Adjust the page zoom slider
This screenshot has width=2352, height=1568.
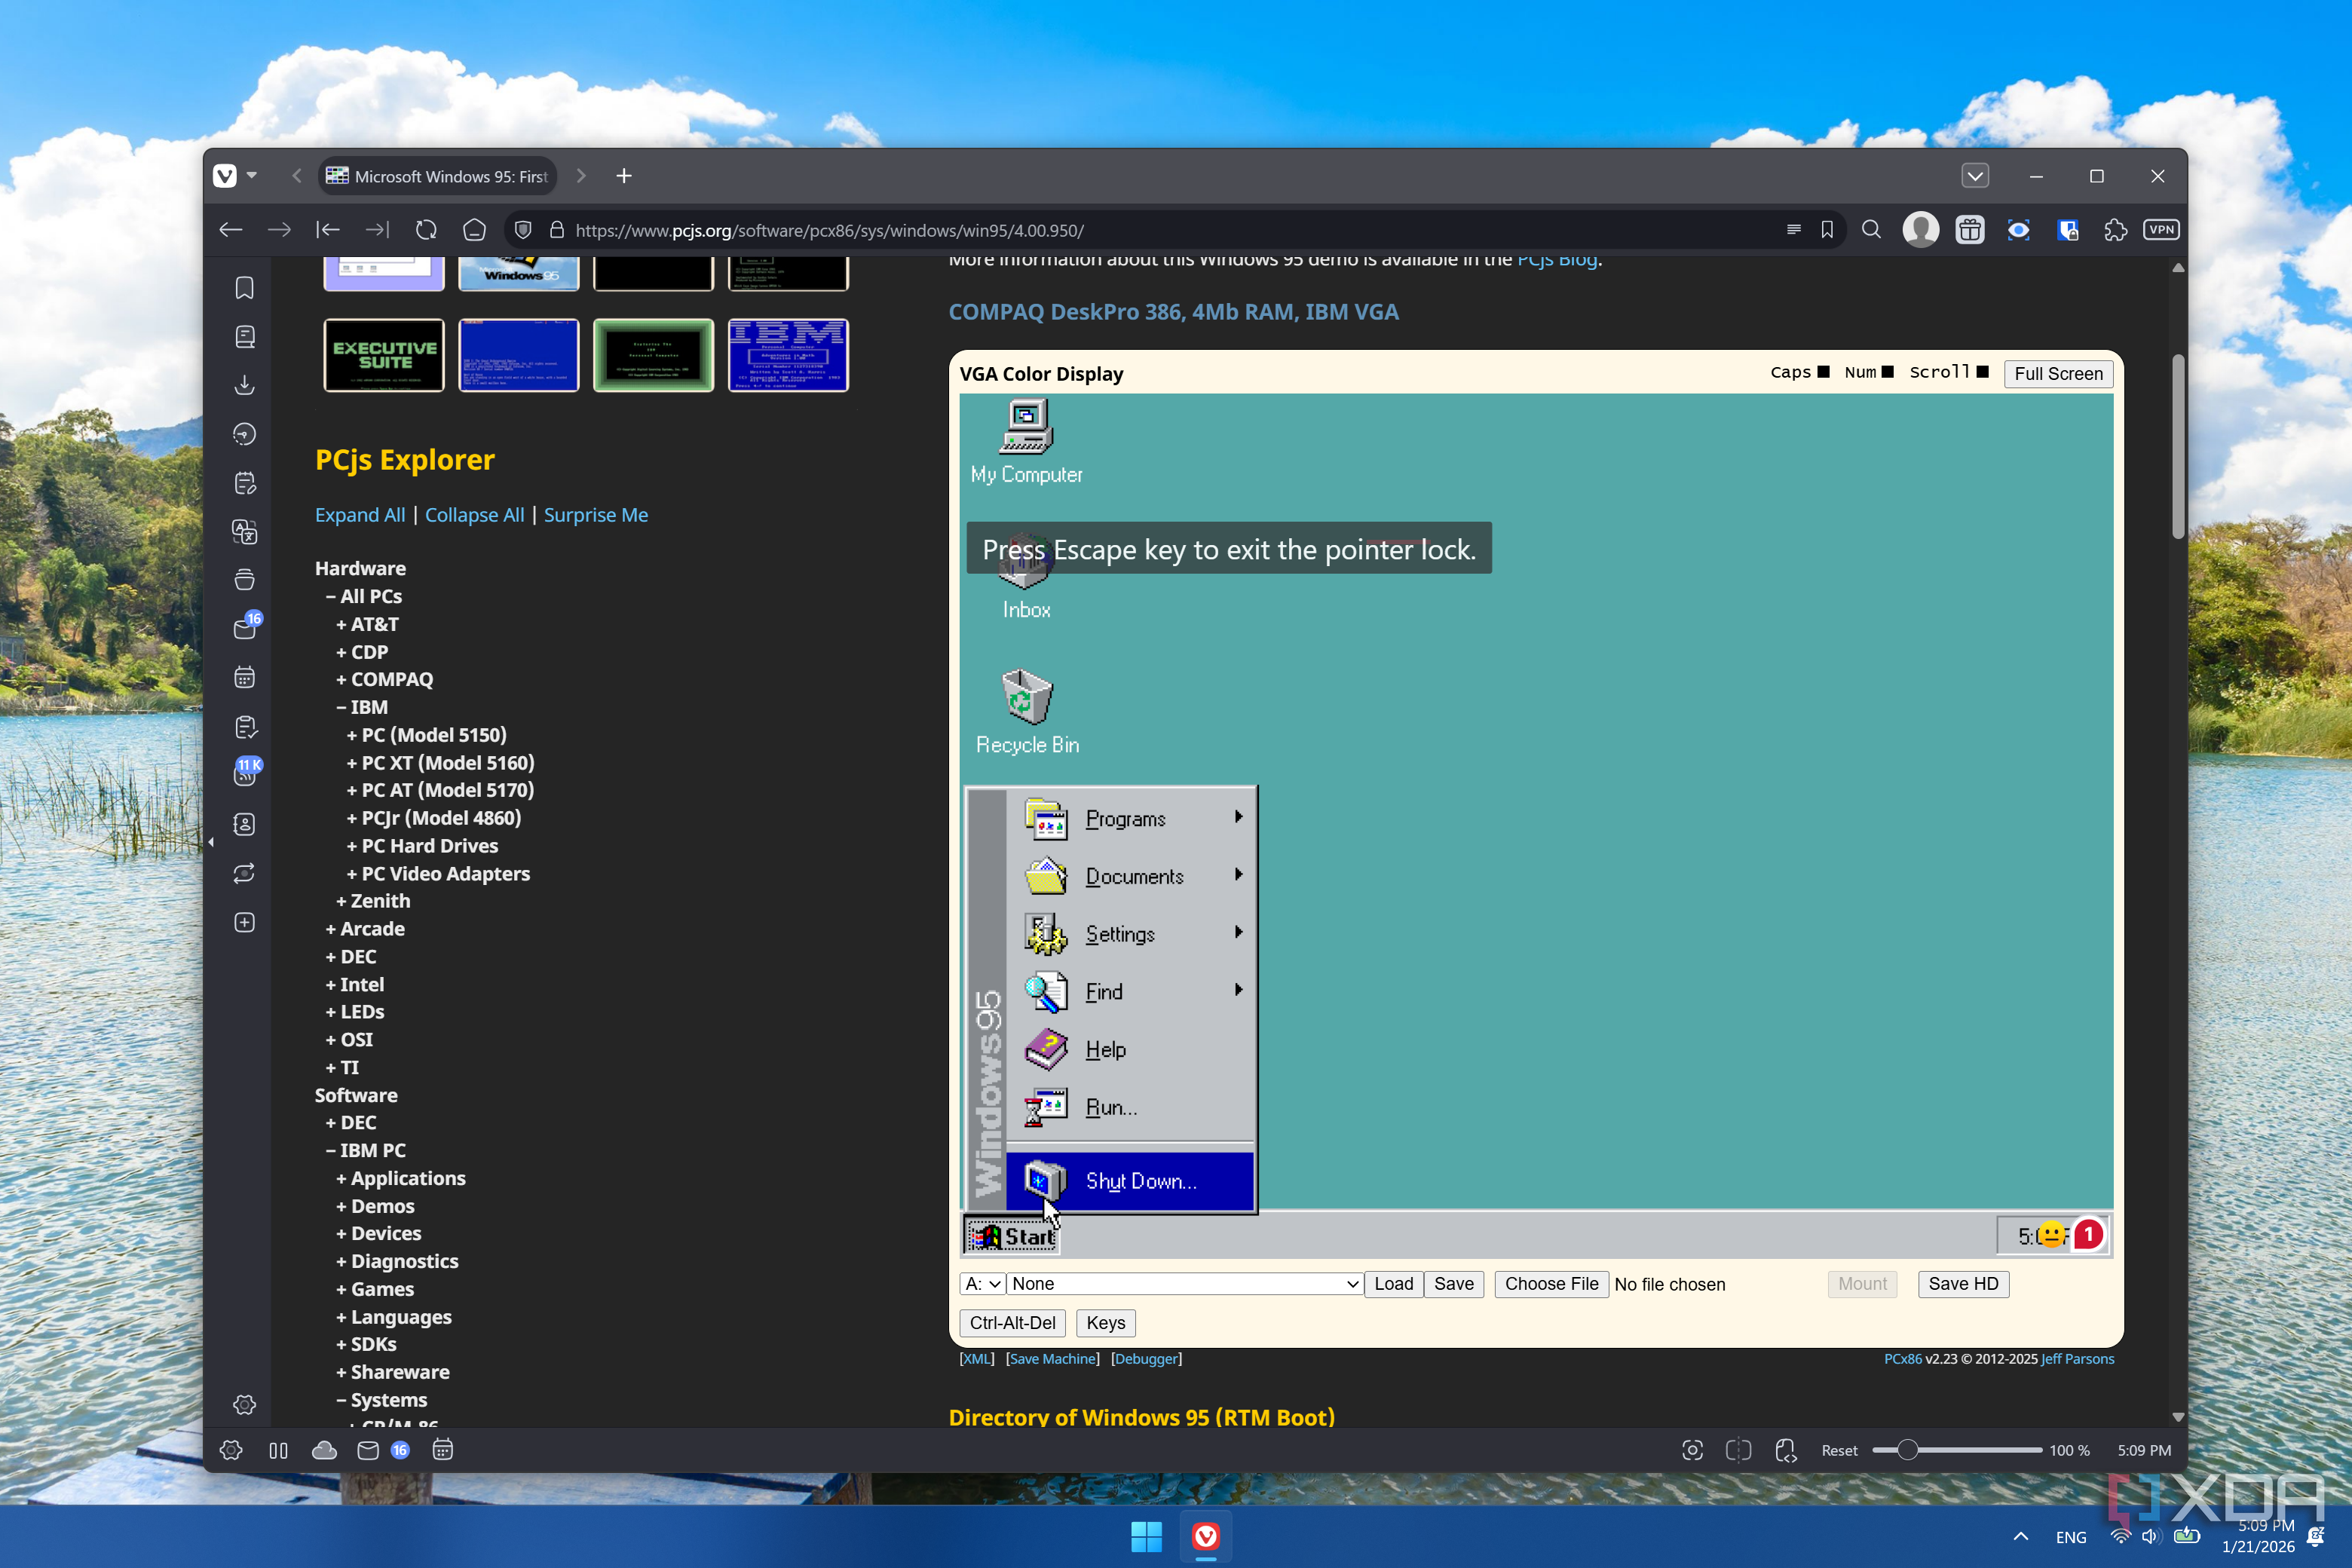(1908, 1450)
